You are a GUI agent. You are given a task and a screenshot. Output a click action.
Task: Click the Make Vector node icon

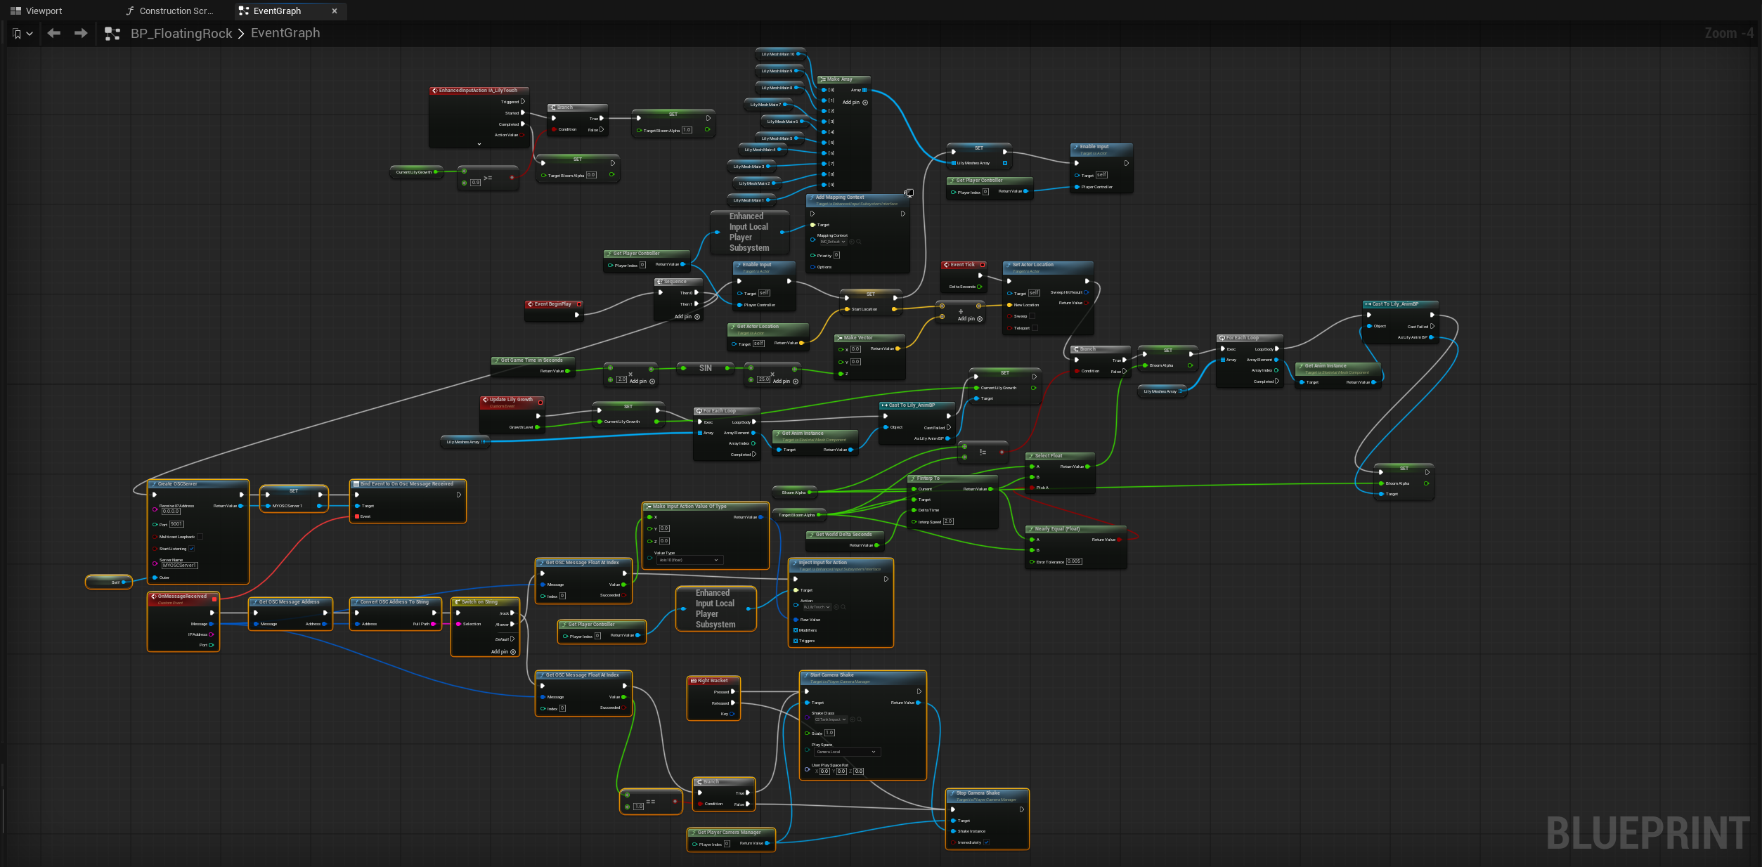coord(839,338)
